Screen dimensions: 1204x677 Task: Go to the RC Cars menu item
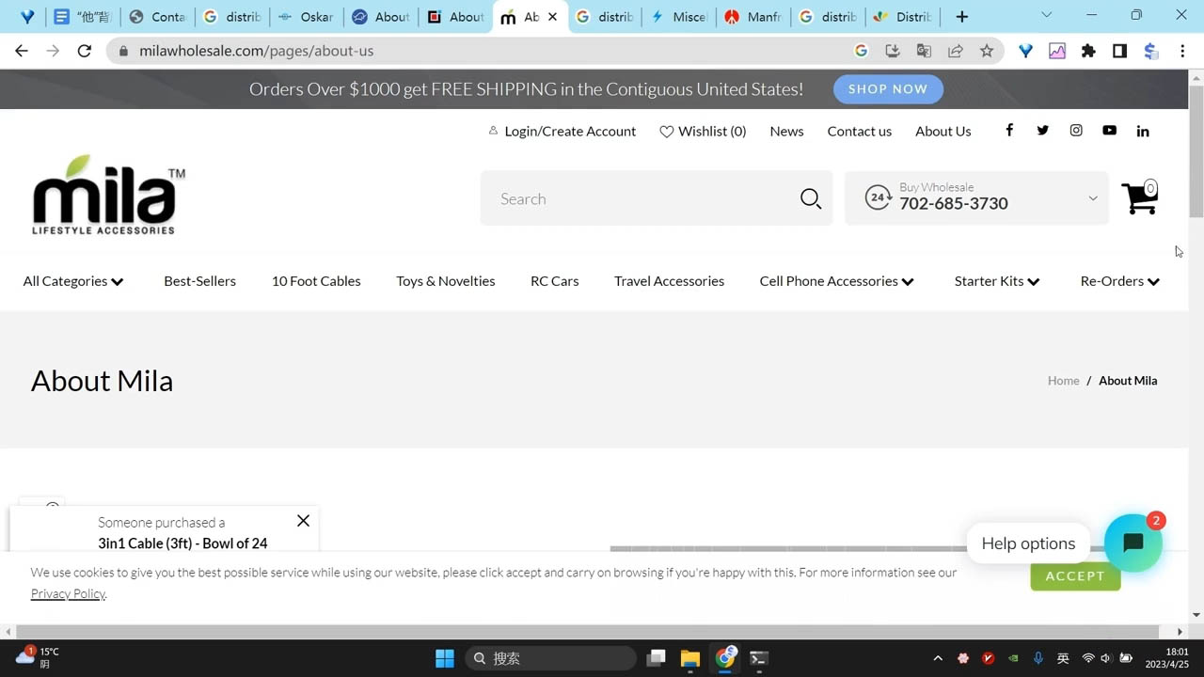click(554, 281)
